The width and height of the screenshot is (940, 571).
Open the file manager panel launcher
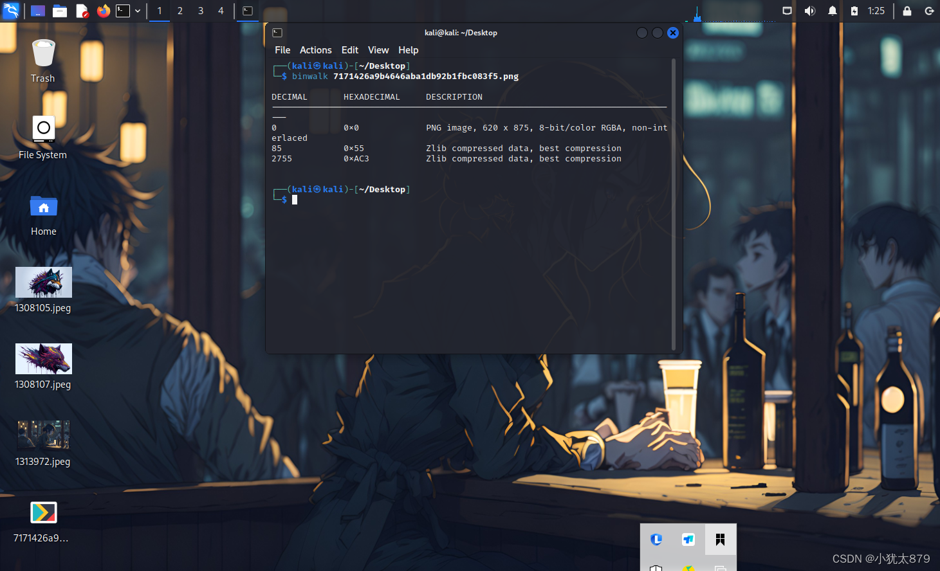point(60,11)
